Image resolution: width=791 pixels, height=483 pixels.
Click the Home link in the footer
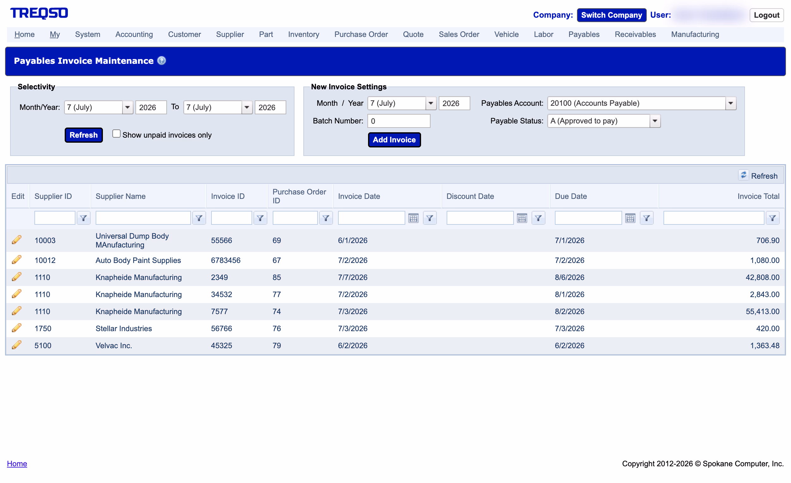pos(17,463)
